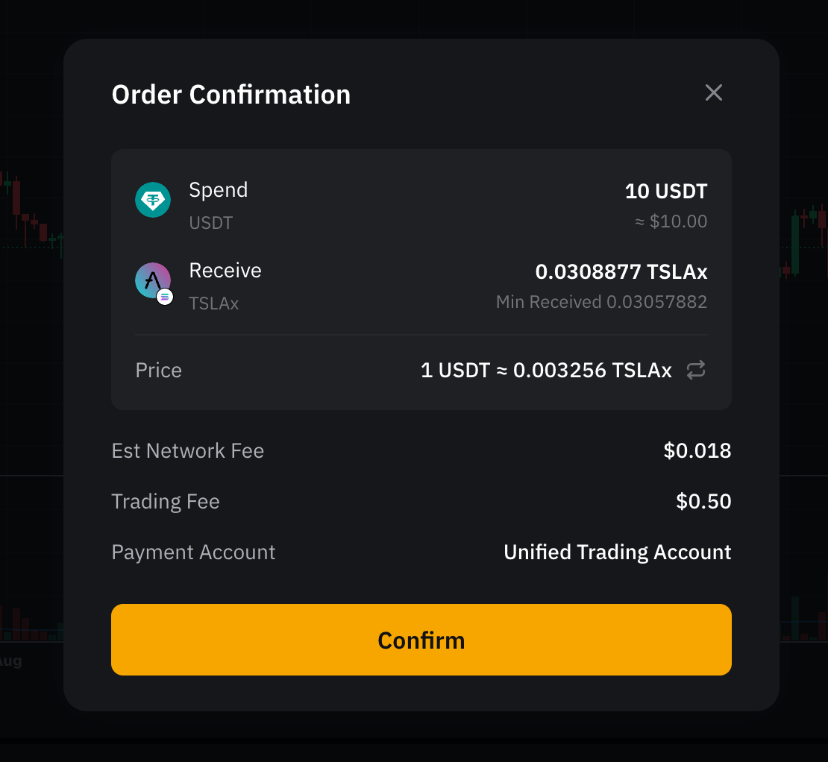Click the Price row label
Screen dimensions: 828x762
158,370
